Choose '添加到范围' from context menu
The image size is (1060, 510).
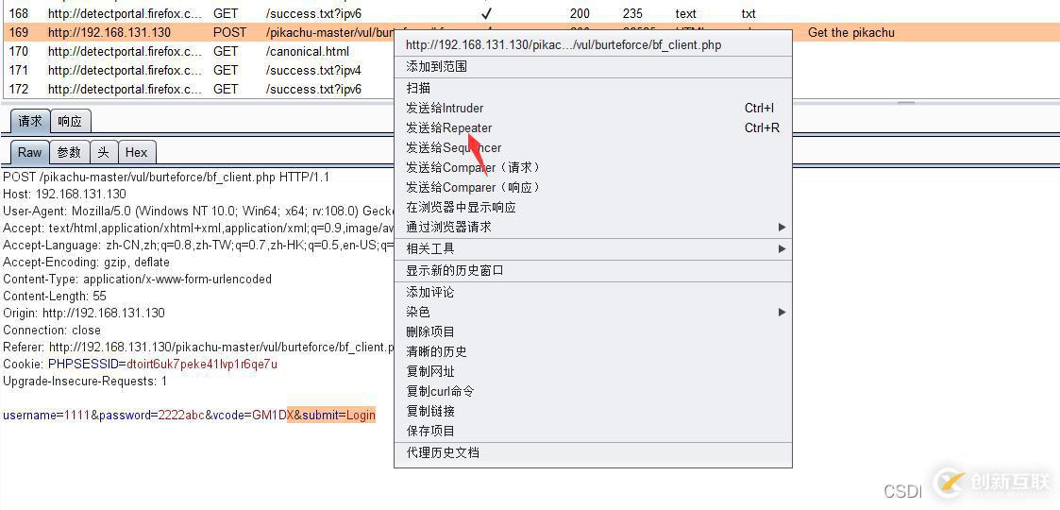593,66
